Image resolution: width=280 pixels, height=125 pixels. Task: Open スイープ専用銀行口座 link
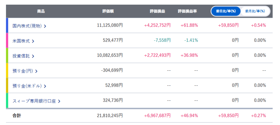34,101
